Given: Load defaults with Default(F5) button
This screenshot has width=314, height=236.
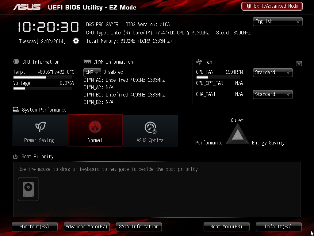Looking at the screenshot, I should coord(278,227).
